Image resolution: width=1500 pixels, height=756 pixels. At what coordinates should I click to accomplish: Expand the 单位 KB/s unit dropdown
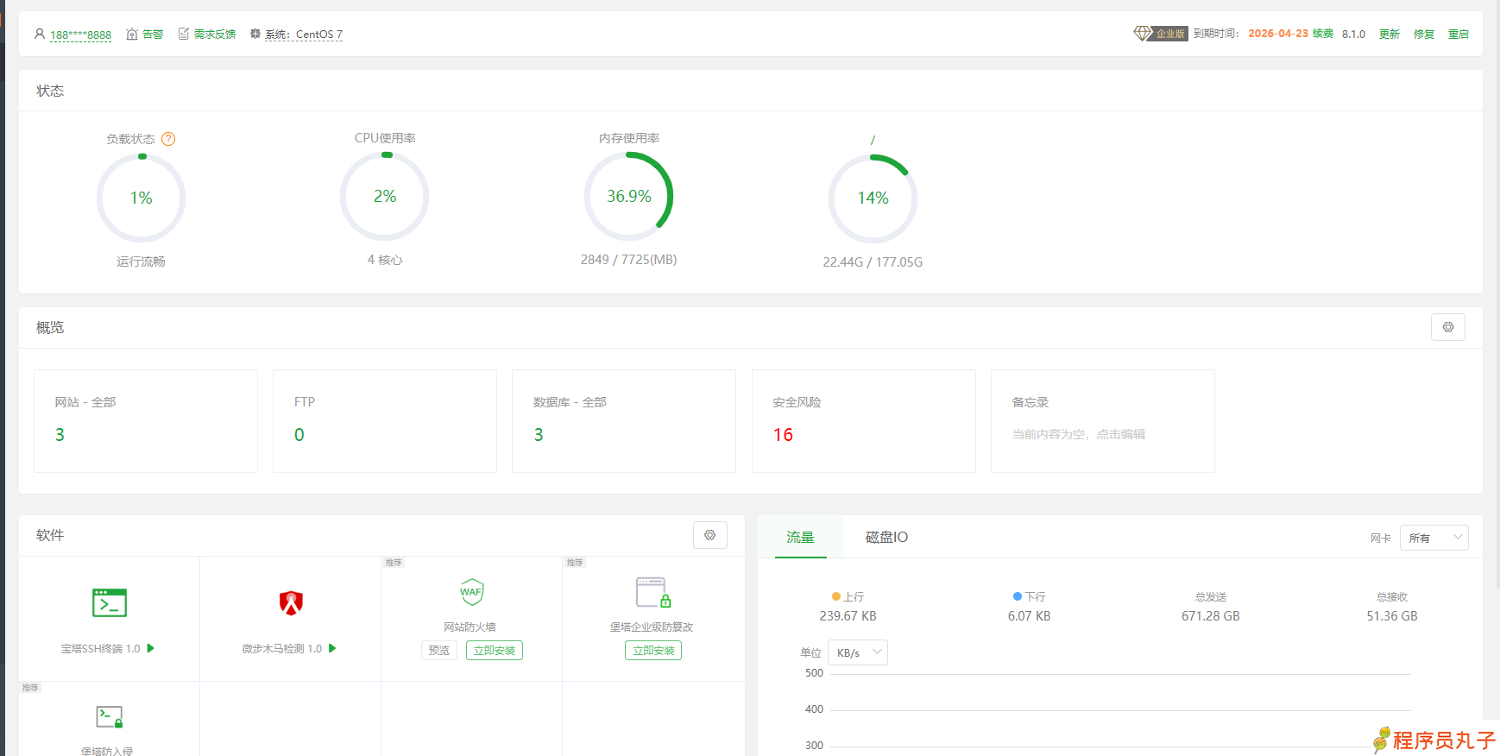tap(858, 652)
